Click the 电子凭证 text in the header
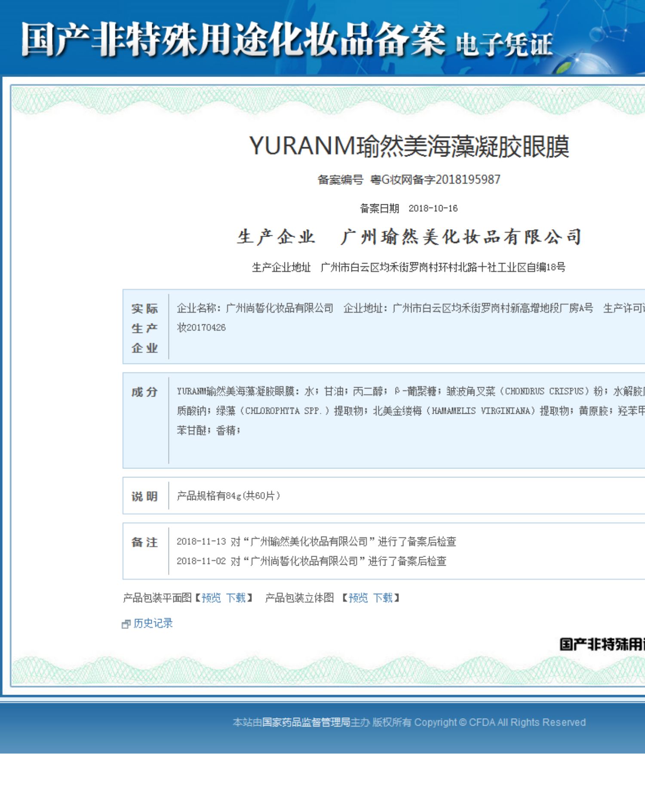645x797 pixels. click(x=504, y=45)
